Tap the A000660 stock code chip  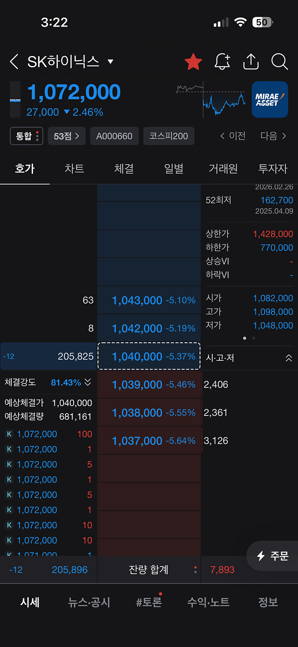tap(114, 136)
